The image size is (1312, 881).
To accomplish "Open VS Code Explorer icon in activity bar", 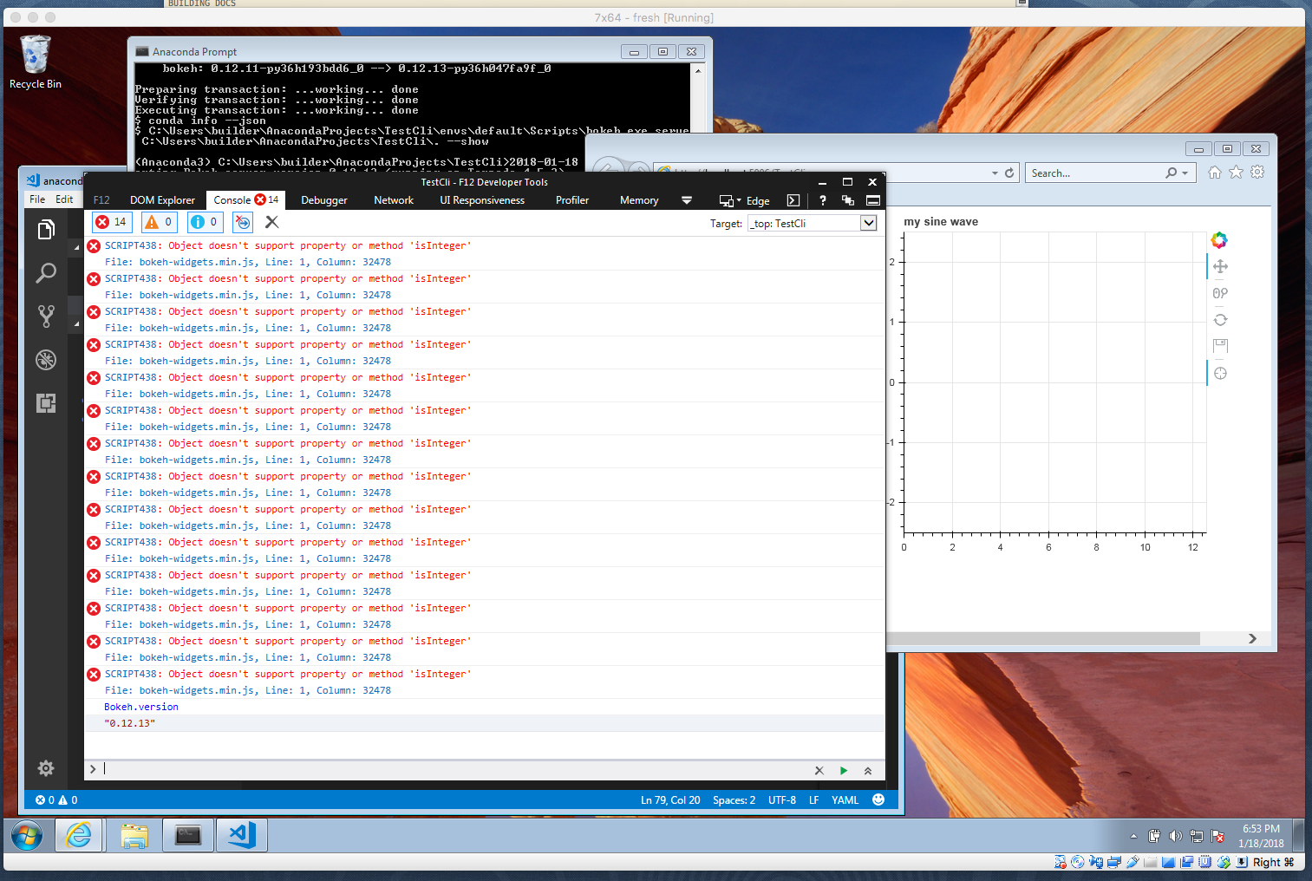I will (x=46, y=230).
